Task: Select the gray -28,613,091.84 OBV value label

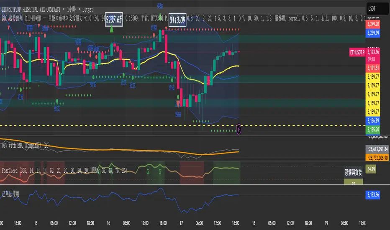Action: [x=377, y=149]
